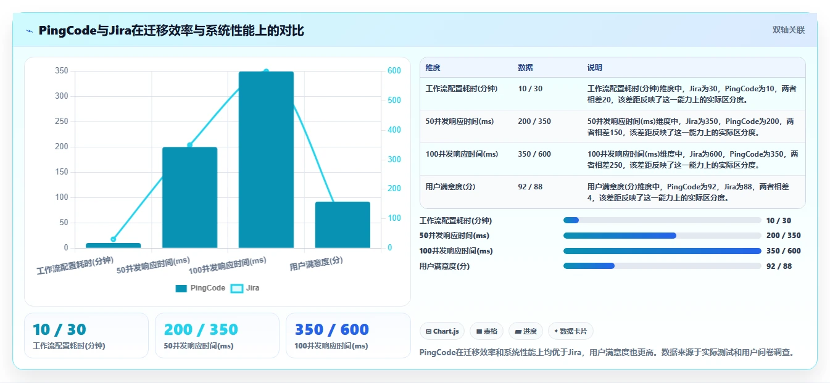Click table data value 350 / 600
The height and width of the screenshot is (383, 830).
[534, 154]
